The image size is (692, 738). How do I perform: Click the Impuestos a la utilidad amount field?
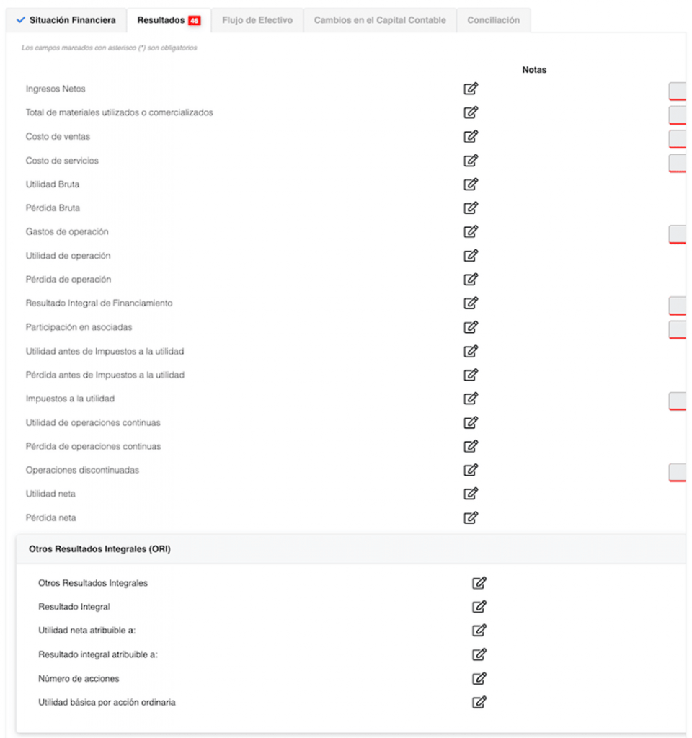pos(678,401)
